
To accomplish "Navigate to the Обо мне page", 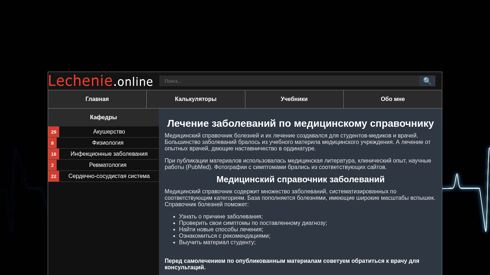I will [x=393, y=99].
